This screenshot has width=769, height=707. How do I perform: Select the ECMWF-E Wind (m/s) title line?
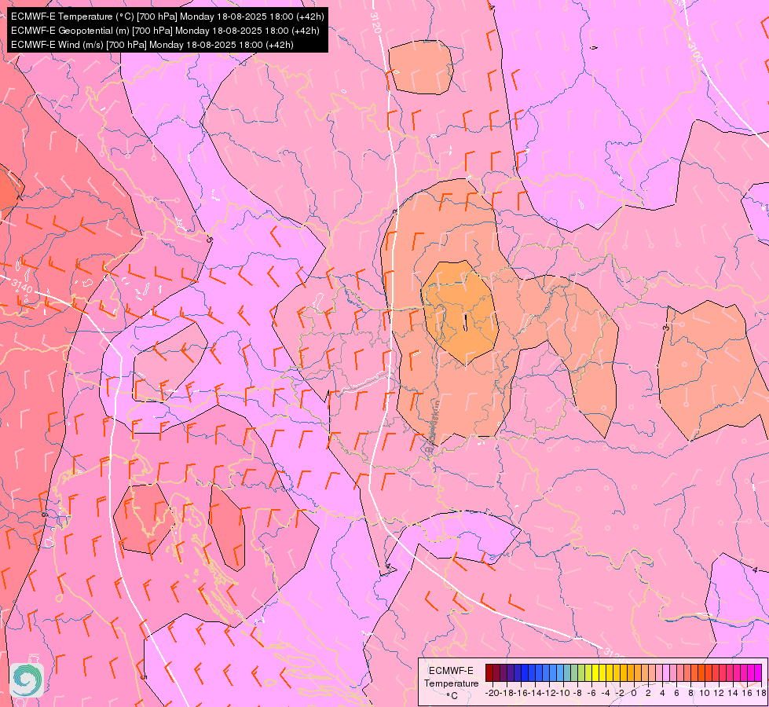152,45
